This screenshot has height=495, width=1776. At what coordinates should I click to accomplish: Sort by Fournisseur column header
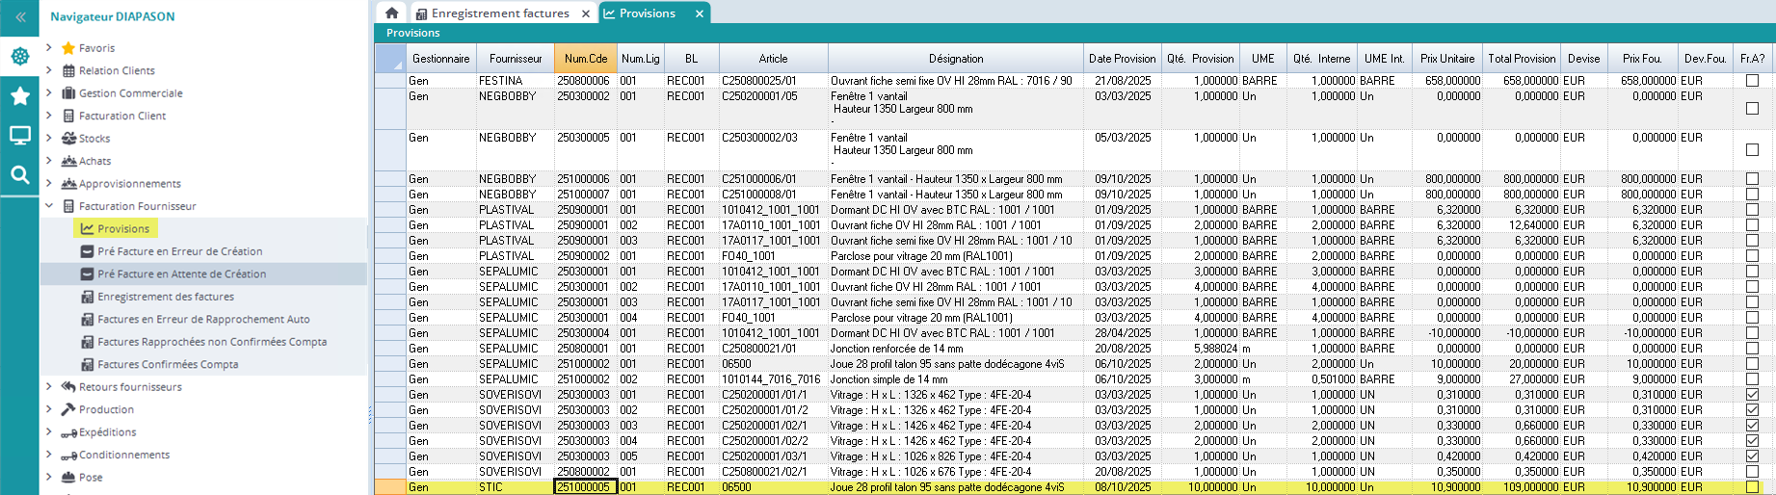516,59
